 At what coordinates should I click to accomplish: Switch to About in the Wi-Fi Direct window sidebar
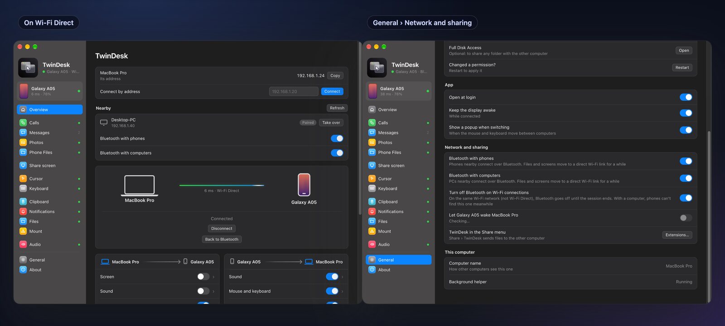(50, 270)
